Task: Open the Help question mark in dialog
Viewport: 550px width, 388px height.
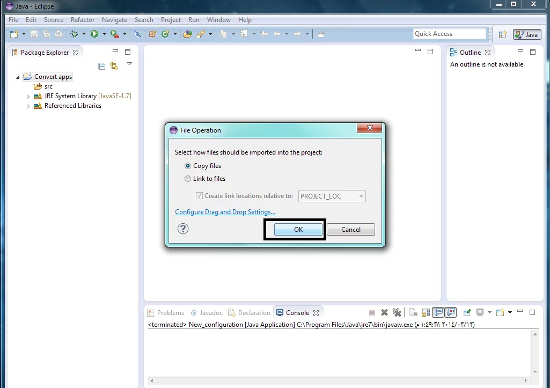Action: click(183, 229)
